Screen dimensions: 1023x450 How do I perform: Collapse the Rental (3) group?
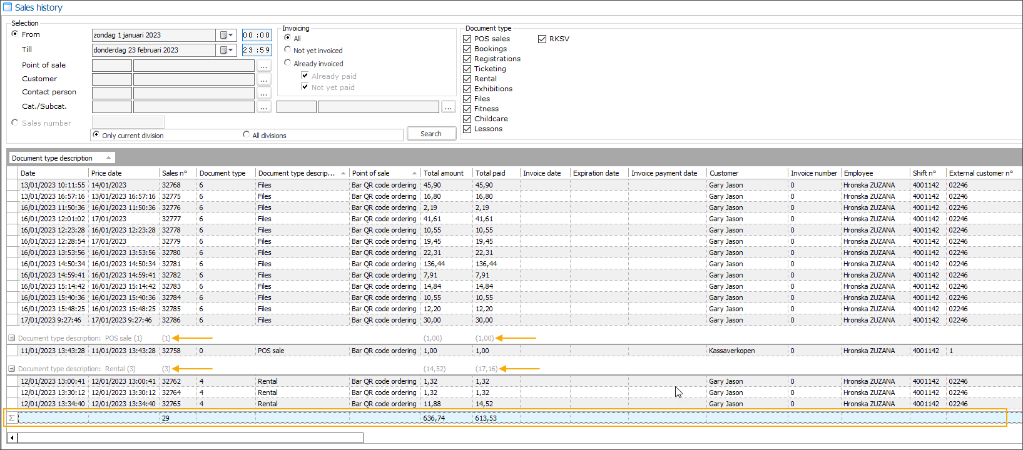click(11, 369)
